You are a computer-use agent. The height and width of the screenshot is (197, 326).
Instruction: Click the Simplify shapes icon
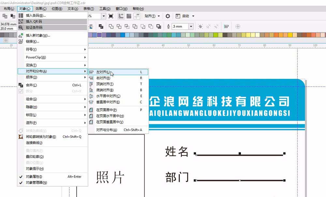[135, 27]
